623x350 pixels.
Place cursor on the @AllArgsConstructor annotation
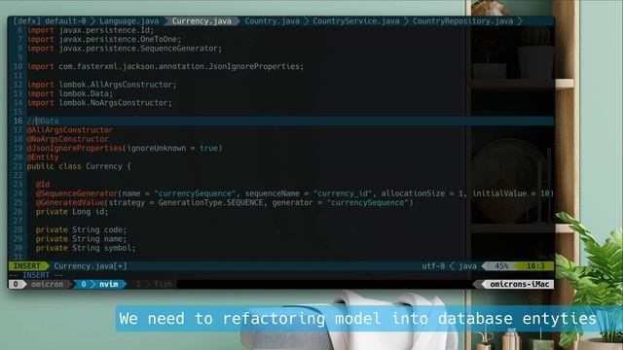[70, 129]
